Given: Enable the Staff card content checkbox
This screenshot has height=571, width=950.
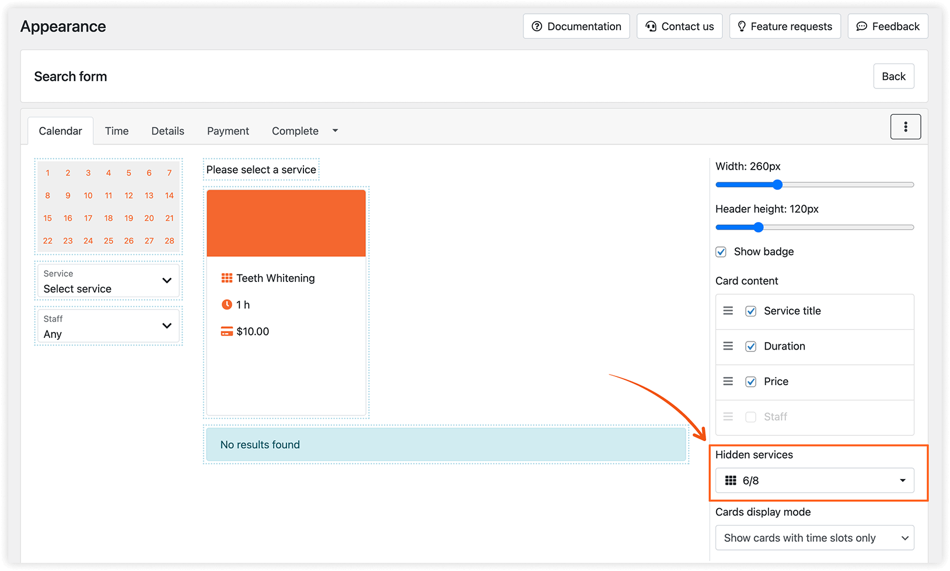Looking at the screenshot, I should point(750,417).
